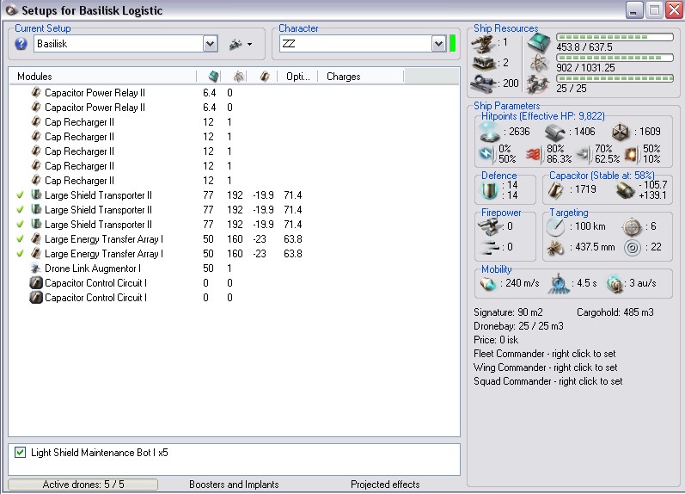Toggle active check on second Large Energy Transfer Array I

tap(20, 253)
